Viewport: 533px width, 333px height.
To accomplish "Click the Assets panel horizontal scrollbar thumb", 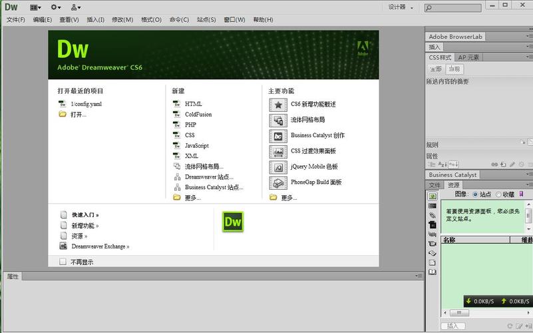I will tap(459, 312).
